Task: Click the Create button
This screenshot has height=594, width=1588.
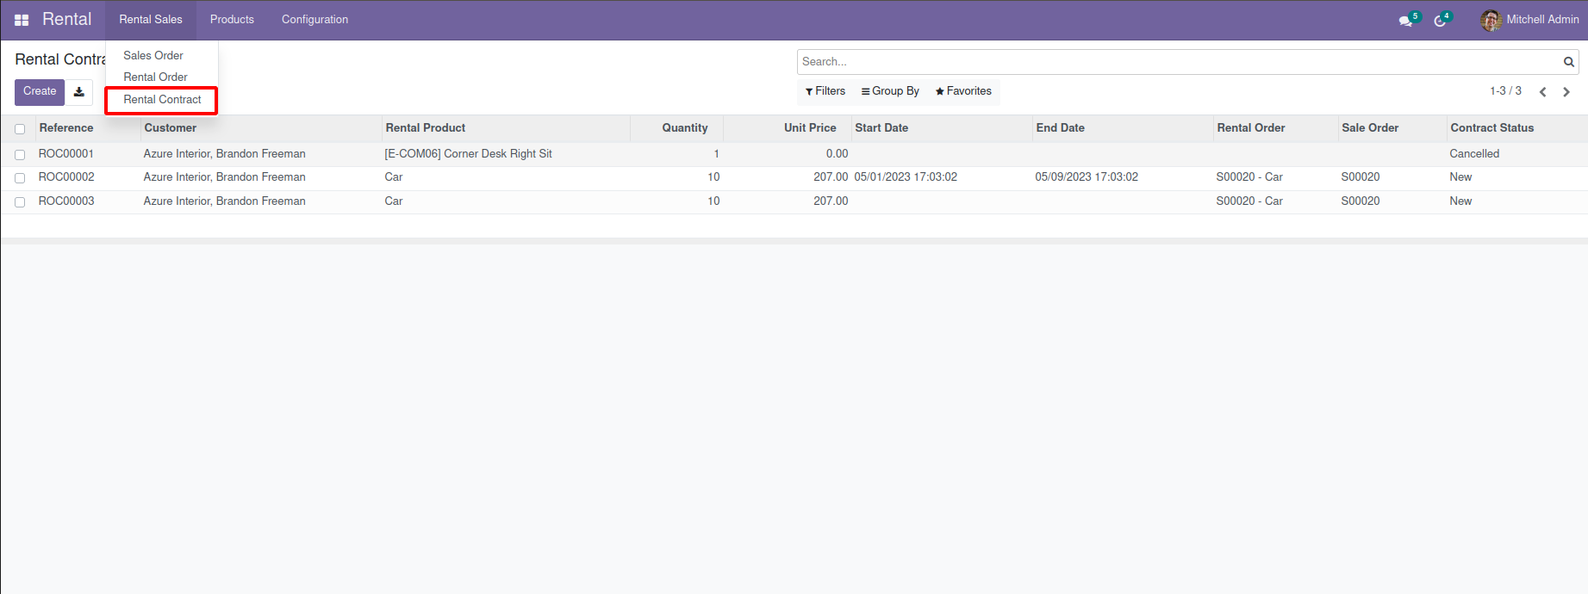Action: [40, 92]
